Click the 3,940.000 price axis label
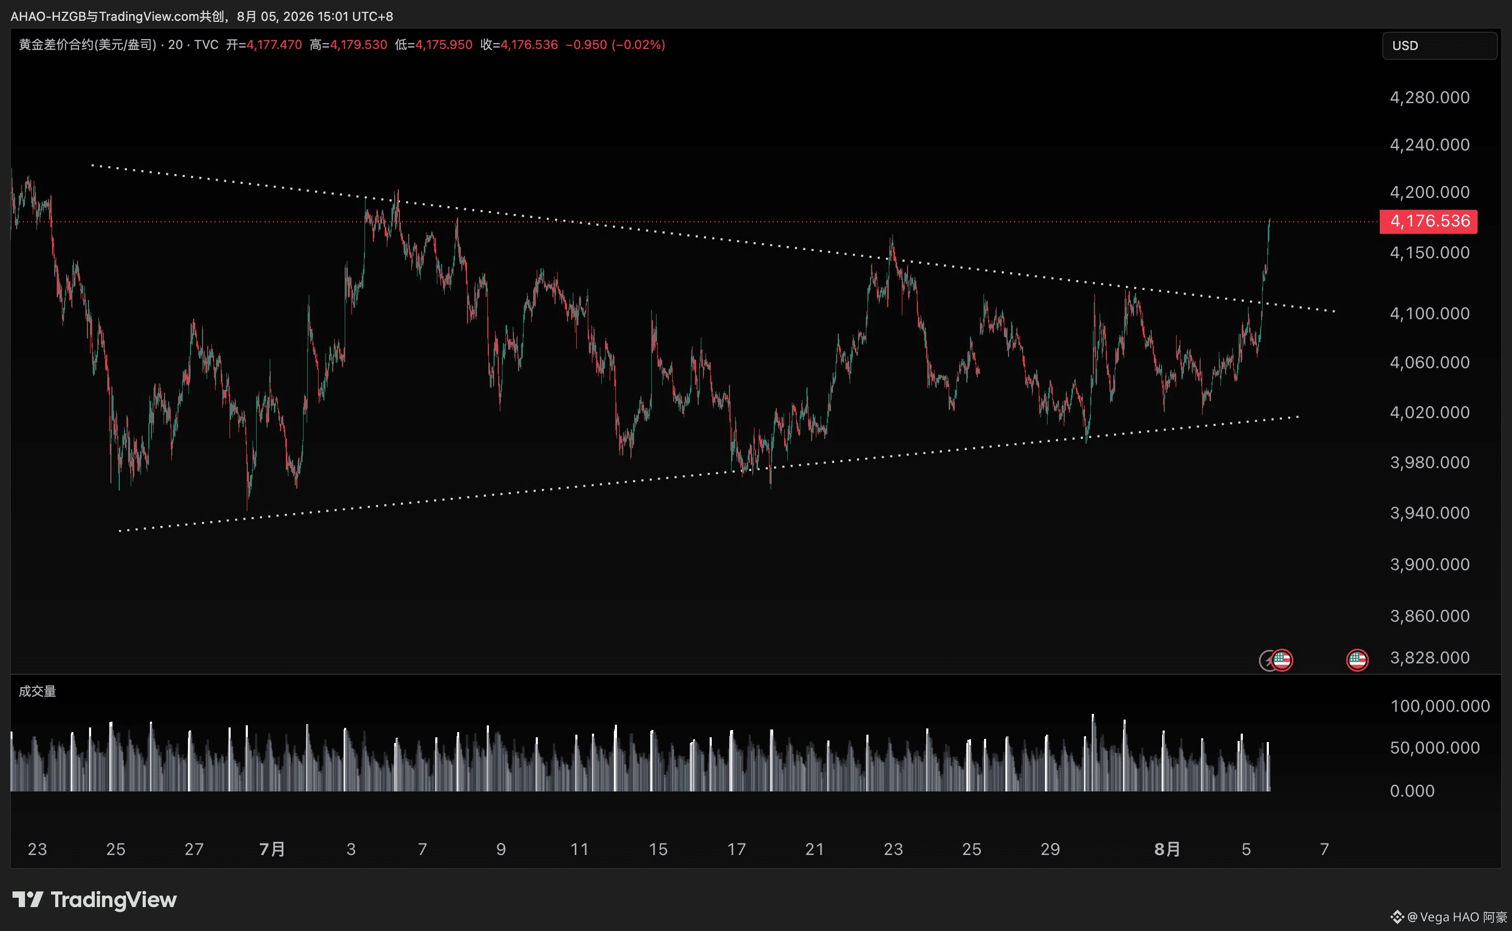This screenshot has width=1512, height=931. click(1430, 513)
